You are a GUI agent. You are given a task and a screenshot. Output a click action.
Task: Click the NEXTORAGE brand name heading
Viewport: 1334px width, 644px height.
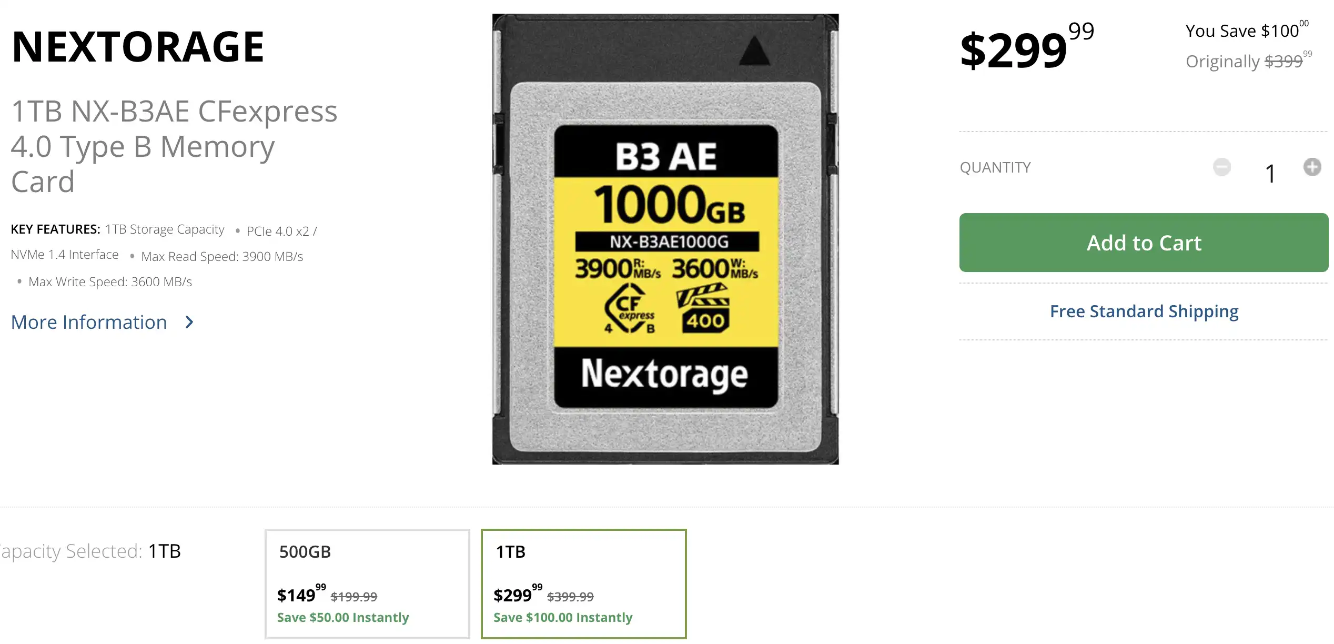(138, 47)
